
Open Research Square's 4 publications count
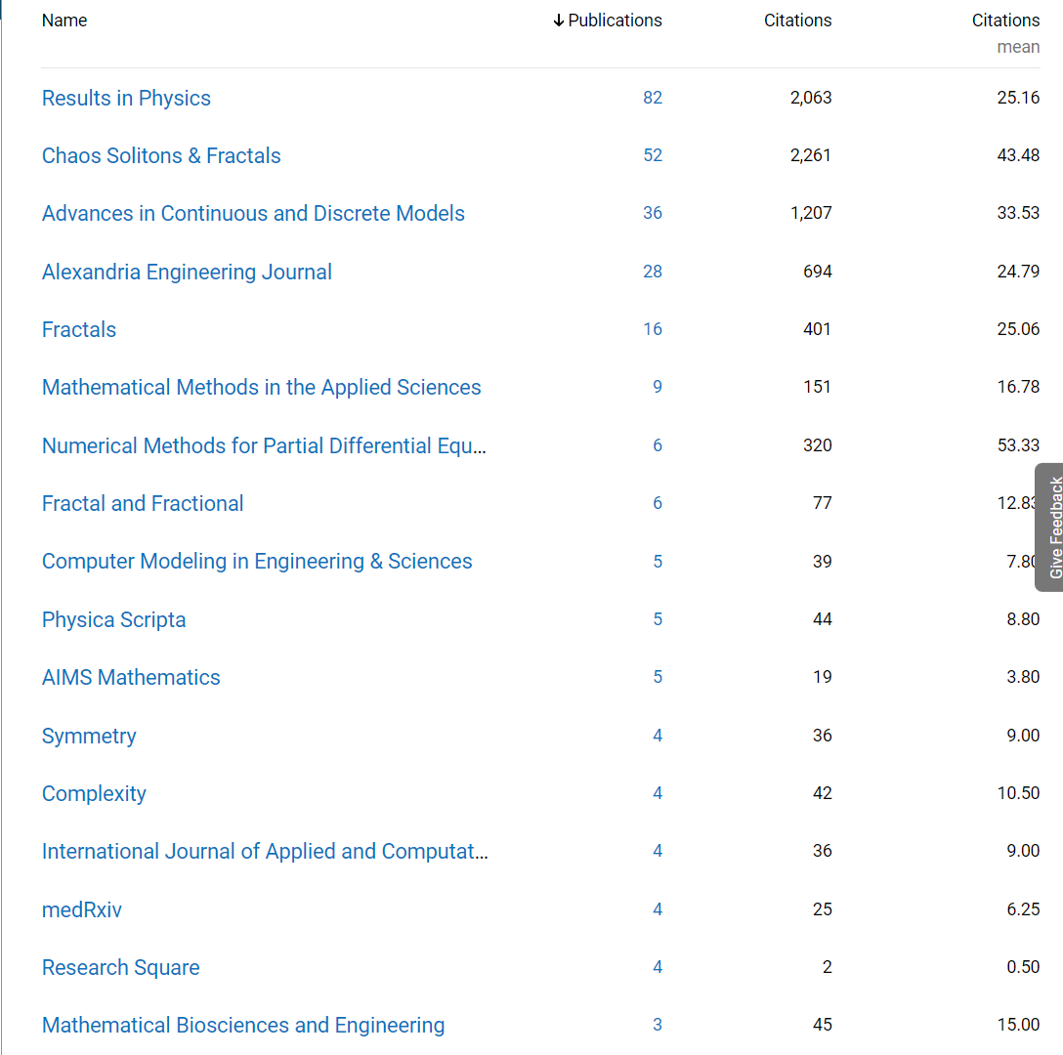[657, 967]
